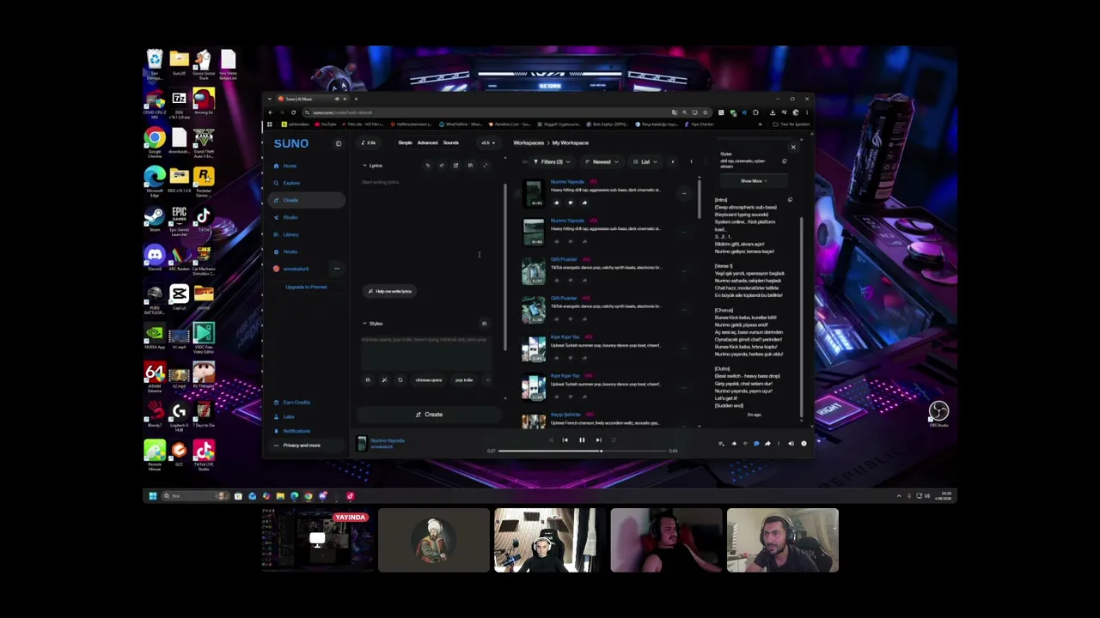The height and width of the screenshot is (618, 1100).
Task: Close the song details panel
Action: pyautogui.click(x=793, y=148)
